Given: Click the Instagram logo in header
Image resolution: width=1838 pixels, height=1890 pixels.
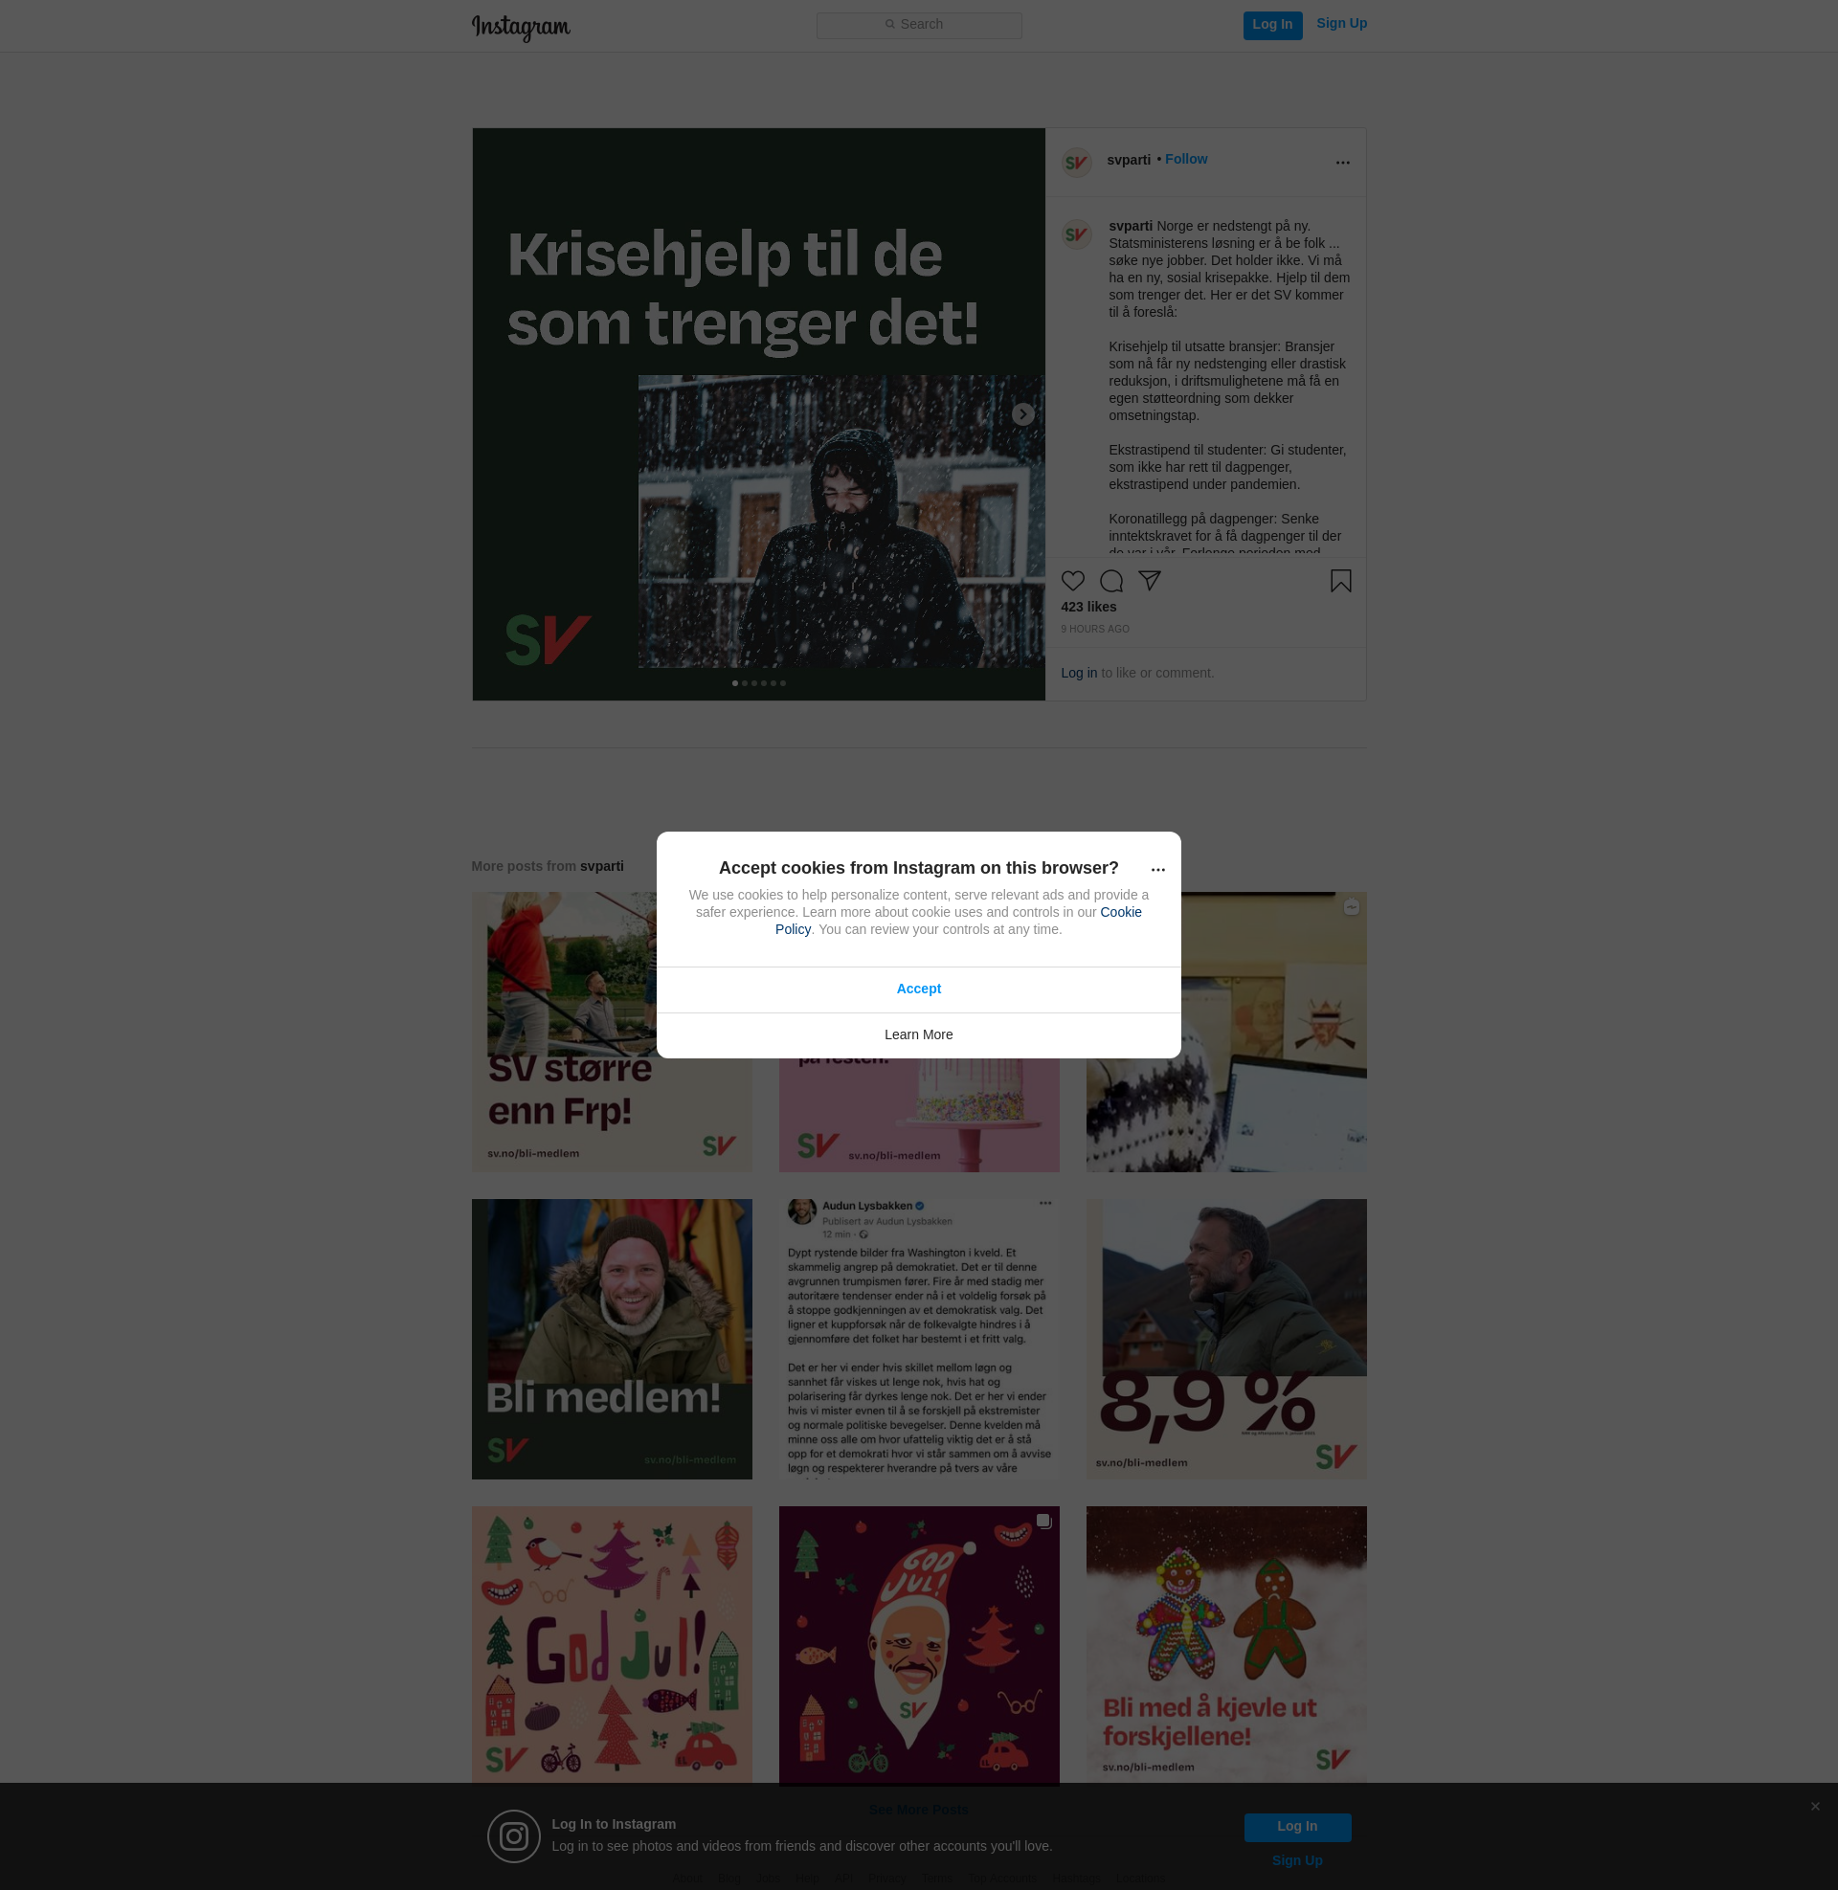Looking at the screenshot, I should tap(521, 27).
